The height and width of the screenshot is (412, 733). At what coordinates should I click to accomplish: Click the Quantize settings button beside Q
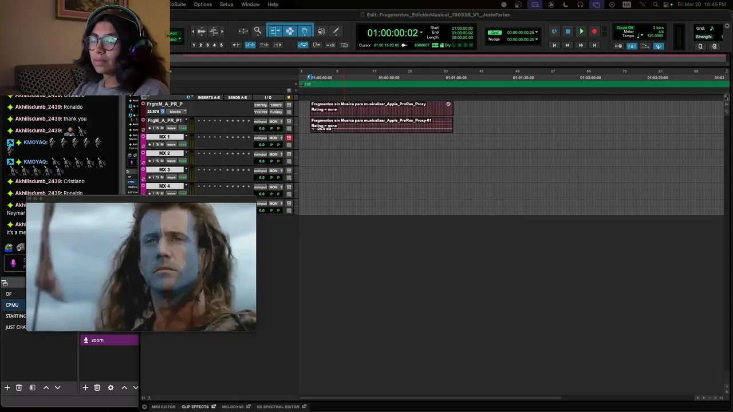714,46
